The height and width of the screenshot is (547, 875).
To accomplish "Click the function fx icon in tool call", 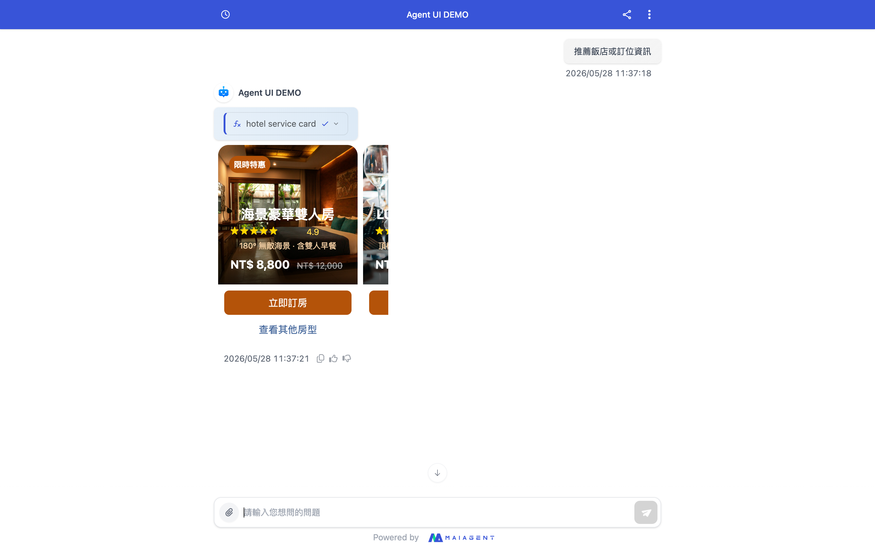I will click(237, 124).
